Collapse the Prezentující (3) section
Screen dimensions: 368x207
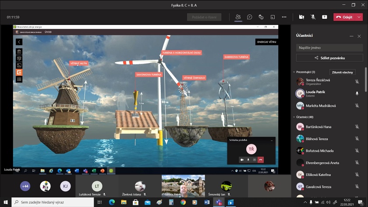[294, 72]
